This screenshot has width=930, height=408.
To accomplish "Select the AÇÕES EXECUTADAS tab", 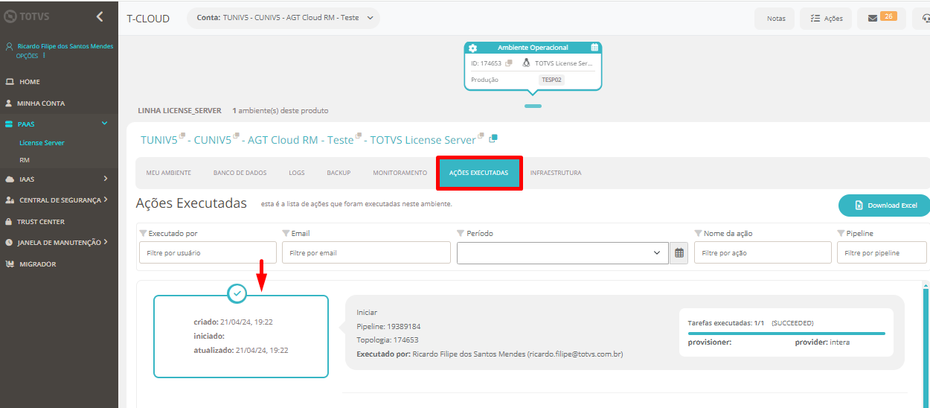I will pyautogui.click(x=479, y=173).
